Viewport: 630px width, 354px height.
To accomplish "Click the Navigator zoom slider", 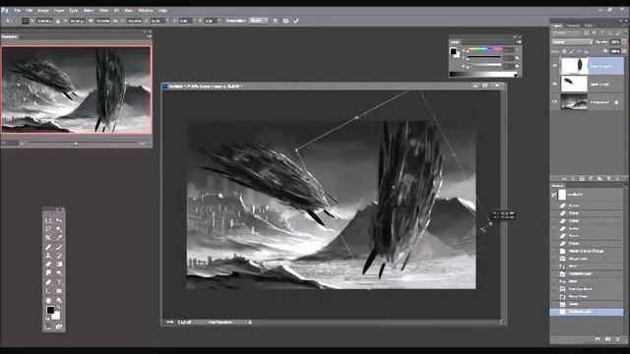I will pos(76,143).
